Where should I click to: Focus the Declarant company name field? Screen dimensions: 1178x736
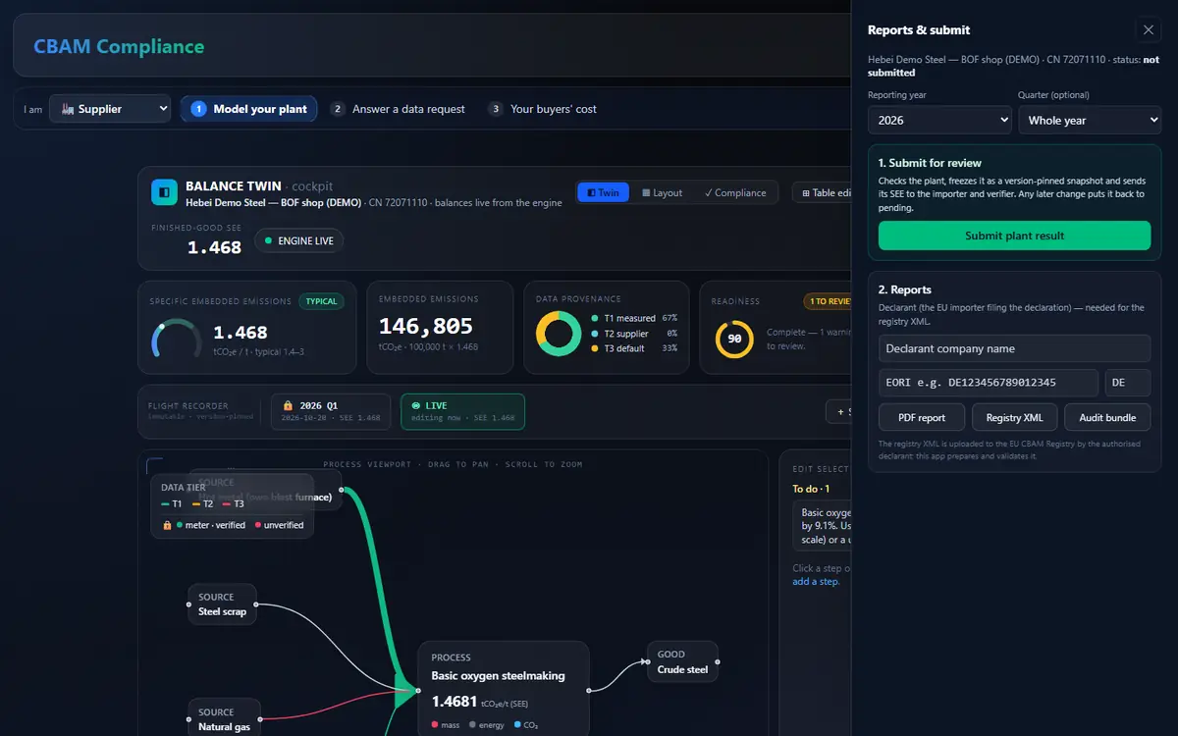click(x=1014, y=348)
